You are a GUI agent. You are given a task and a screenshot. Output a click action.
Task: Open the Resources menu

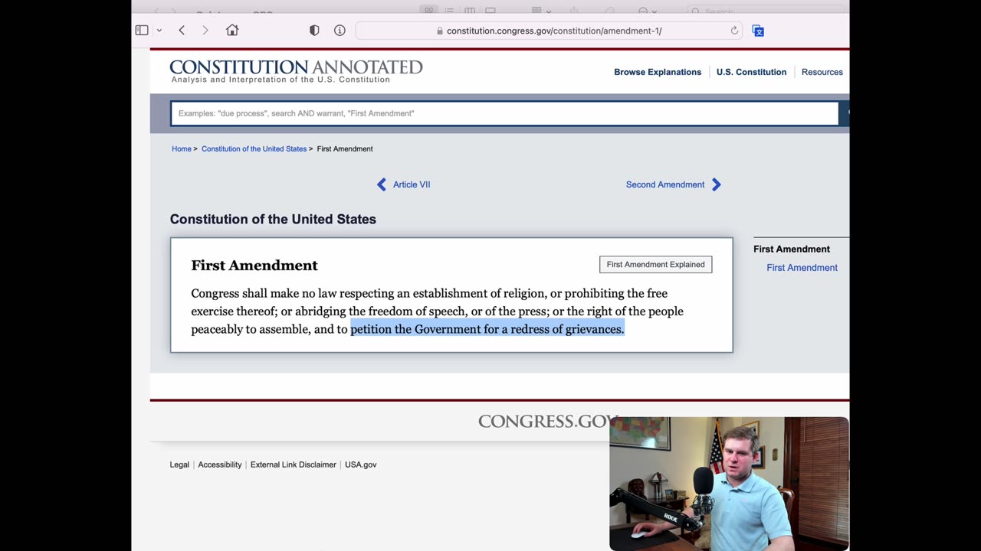(822, 72)
